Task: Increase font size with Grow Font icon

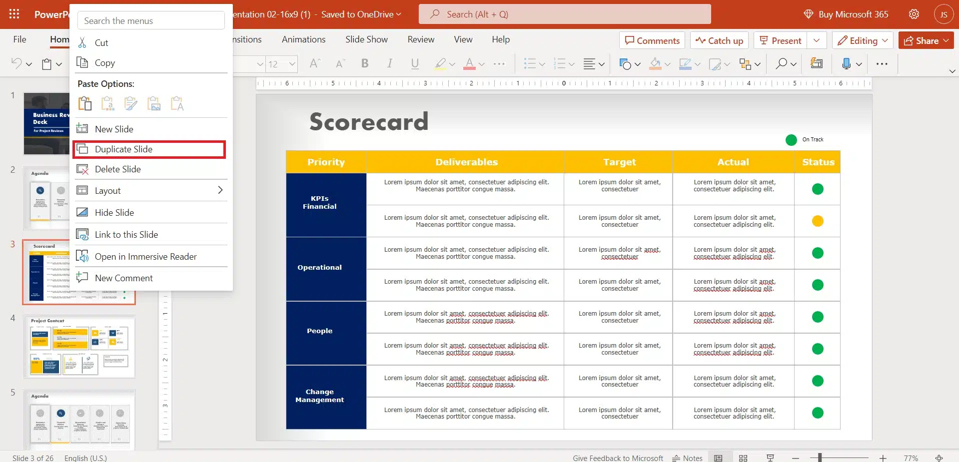Action: (x=314, y=63)
